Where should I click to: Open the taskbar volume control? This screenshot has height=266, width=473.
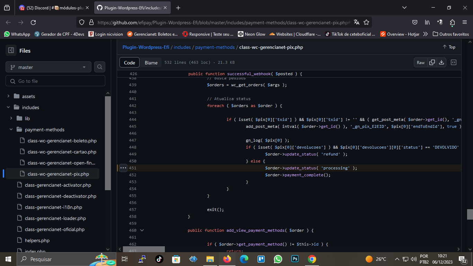(x=413, y=259)
